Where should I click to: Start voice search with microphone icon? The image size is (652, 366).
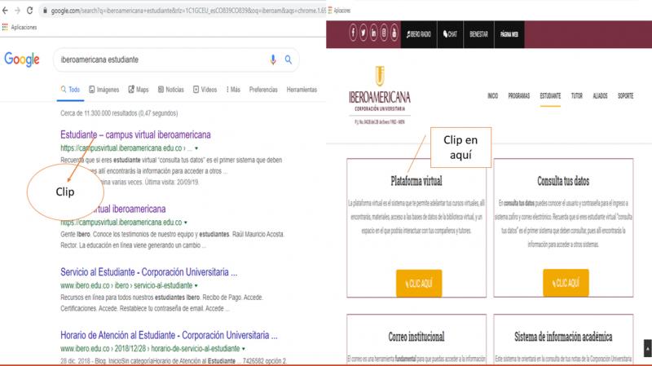(273, 60)
